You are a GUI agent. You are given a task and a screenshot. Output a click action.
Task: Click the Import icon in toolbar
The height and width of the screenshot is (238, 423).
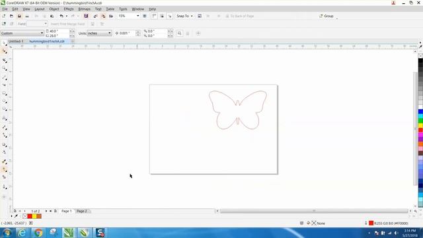click(x=95, y=16)
